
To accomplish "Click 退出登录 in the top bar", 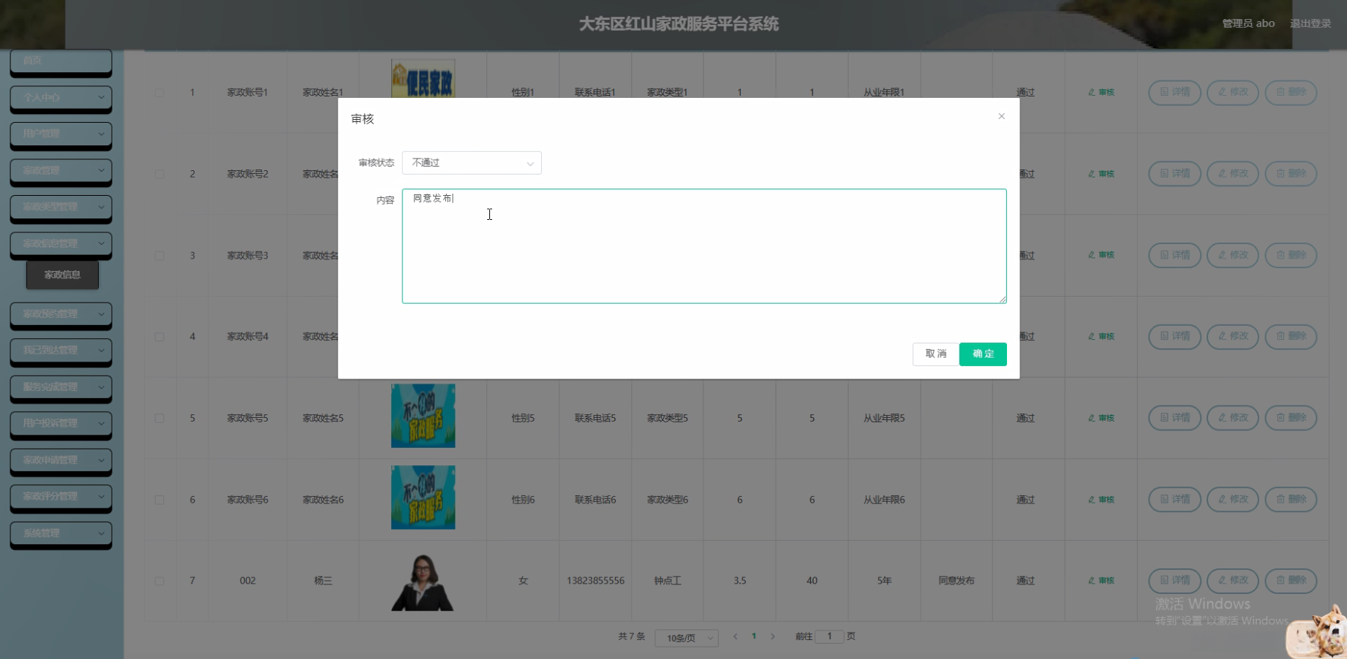I will (x=1310, y=23).
